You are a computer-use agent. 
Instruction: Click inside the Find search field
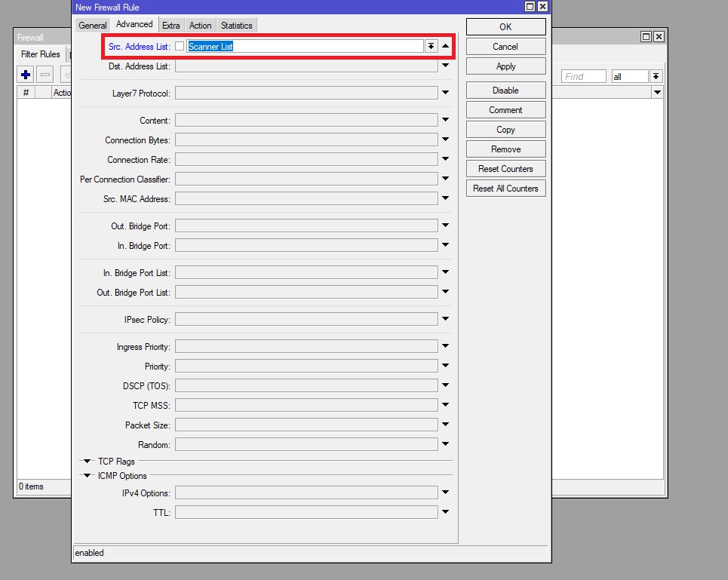pyautogui.click(x=583, y=75)
